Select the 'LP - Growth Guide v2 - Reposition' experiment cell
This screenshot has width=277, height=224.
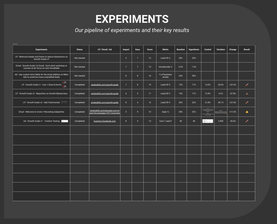(41, 94)
